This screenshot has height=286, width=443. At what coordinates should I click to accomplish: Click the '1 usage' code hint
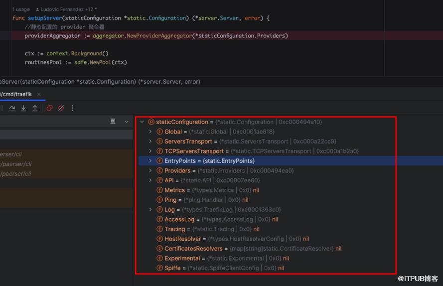click(x=21, y=9)
